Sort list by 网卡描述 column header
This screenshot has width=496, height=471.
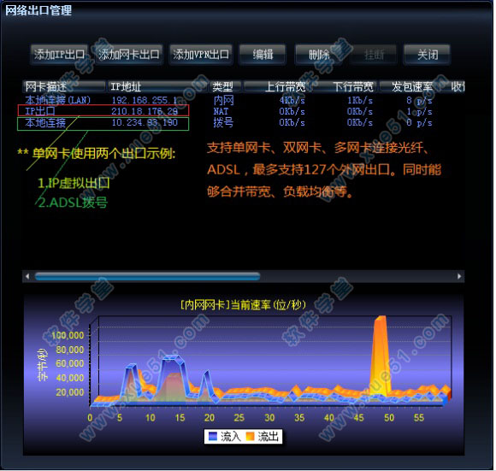coord(64,86)
